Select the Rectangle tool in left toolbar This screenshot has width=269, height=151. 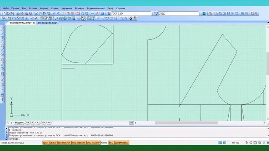[x=3, y=46]
